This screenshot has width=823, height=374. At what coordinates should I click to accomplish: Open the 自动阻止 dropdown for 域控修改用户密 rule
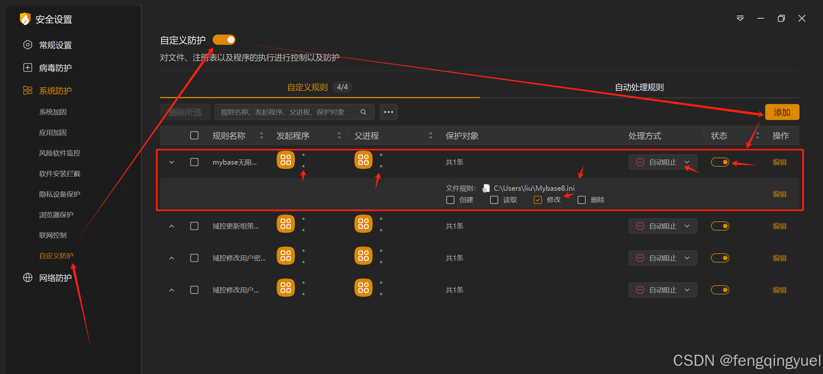point(663,258)
